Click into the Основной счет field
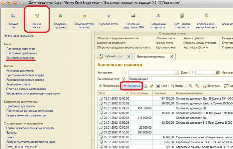Viewport: 233px width, 149px height. tap(180, 79)
